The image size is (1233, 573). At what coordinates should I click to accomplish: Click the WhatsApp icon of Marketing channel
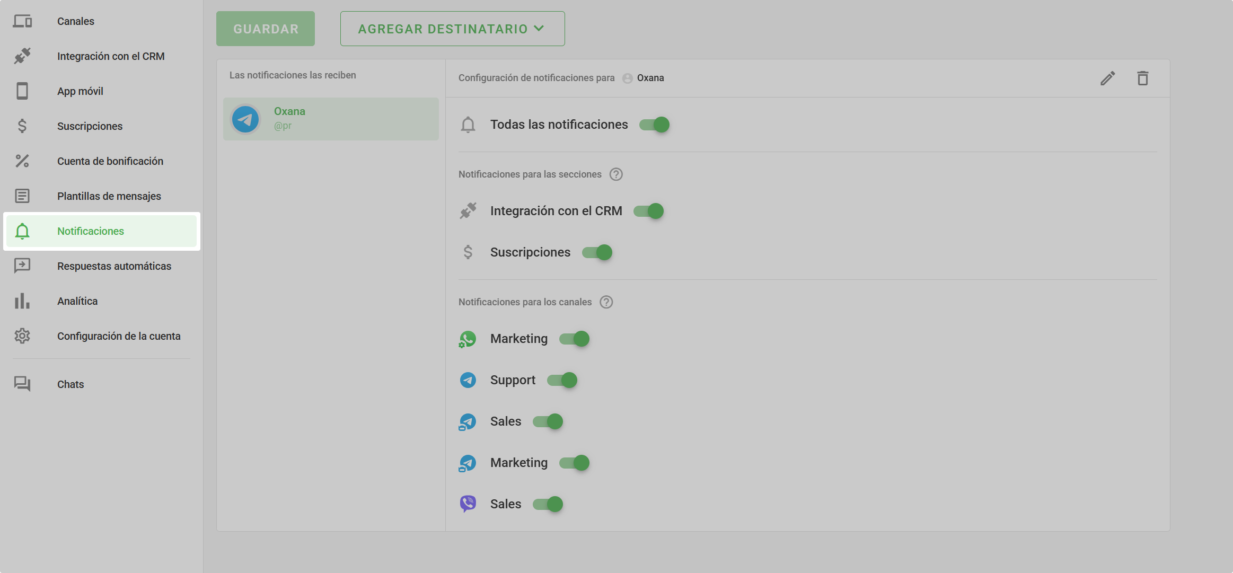(468, 339)
